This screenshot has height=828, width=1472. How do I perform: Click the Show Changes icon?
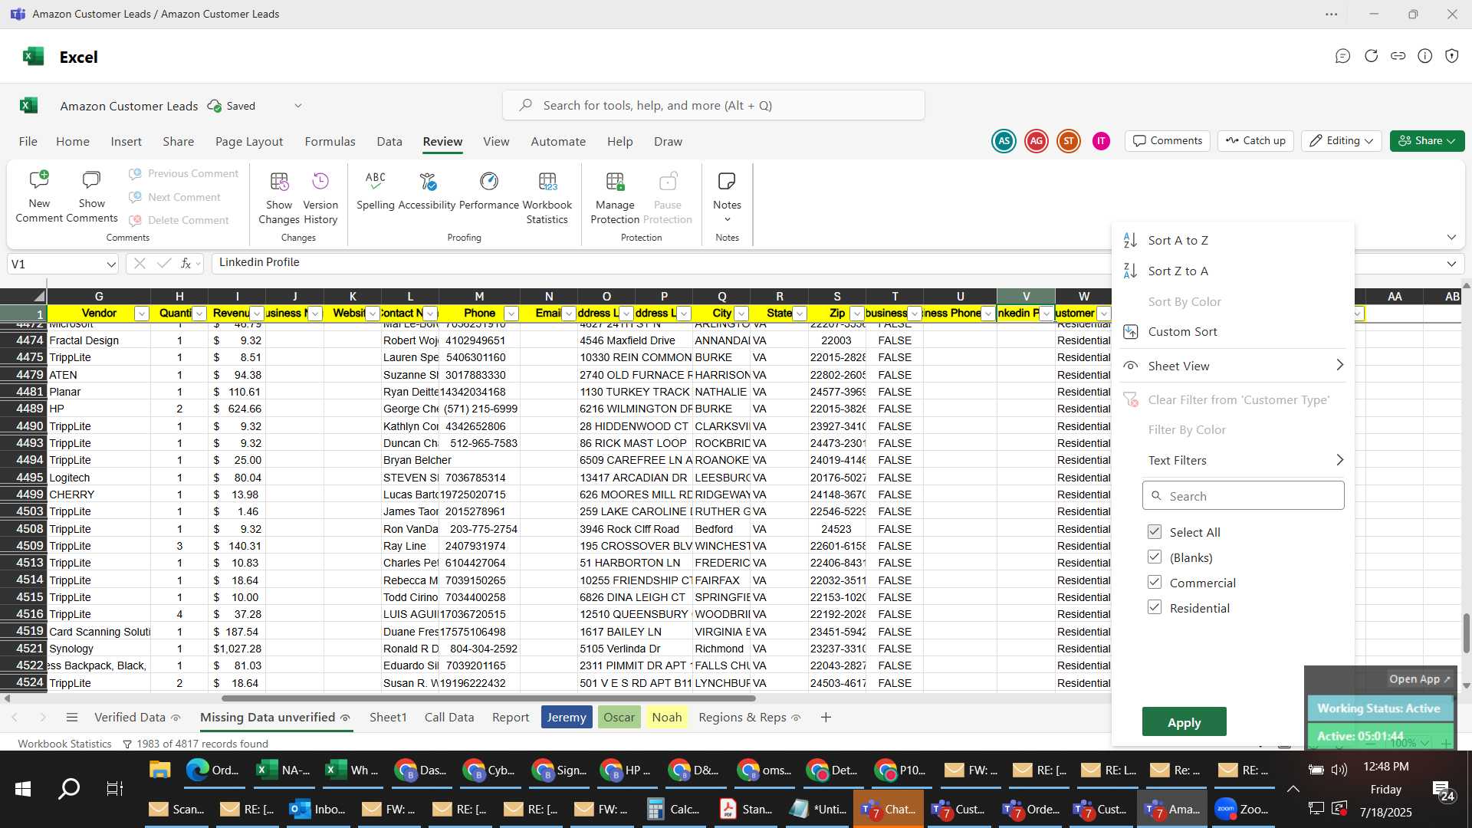(x=279, y=182)
